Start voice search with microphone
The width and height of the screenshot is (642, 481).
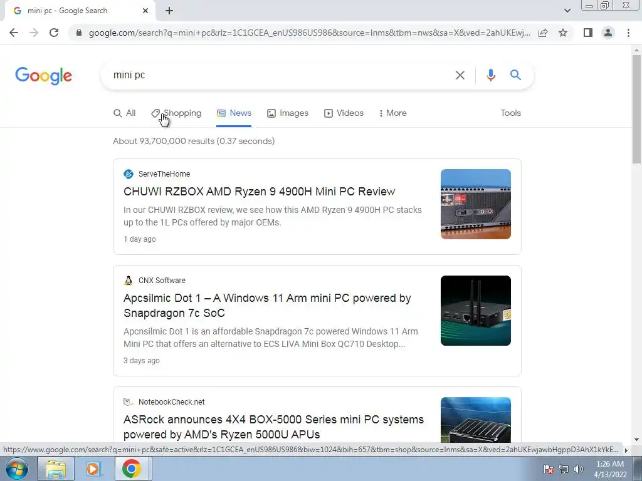490,75
